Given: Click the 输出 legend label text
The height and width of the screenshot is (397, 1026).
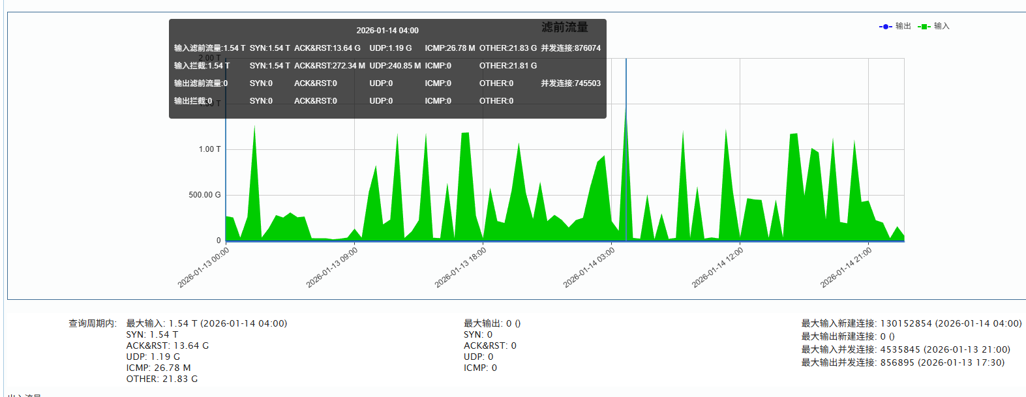Looking at the screenshot, I should (903, 26).
